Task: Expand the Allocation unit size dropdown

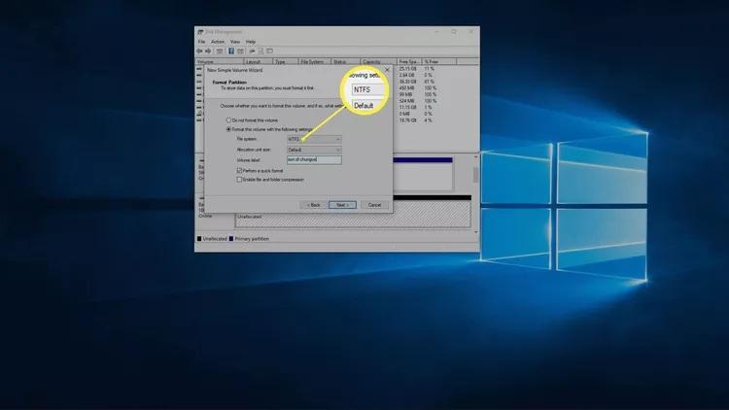Action: [x=314, y=150]
